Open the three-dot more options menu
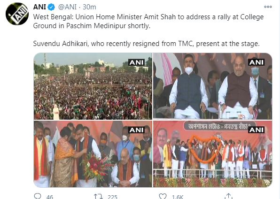 pos(268,7)
